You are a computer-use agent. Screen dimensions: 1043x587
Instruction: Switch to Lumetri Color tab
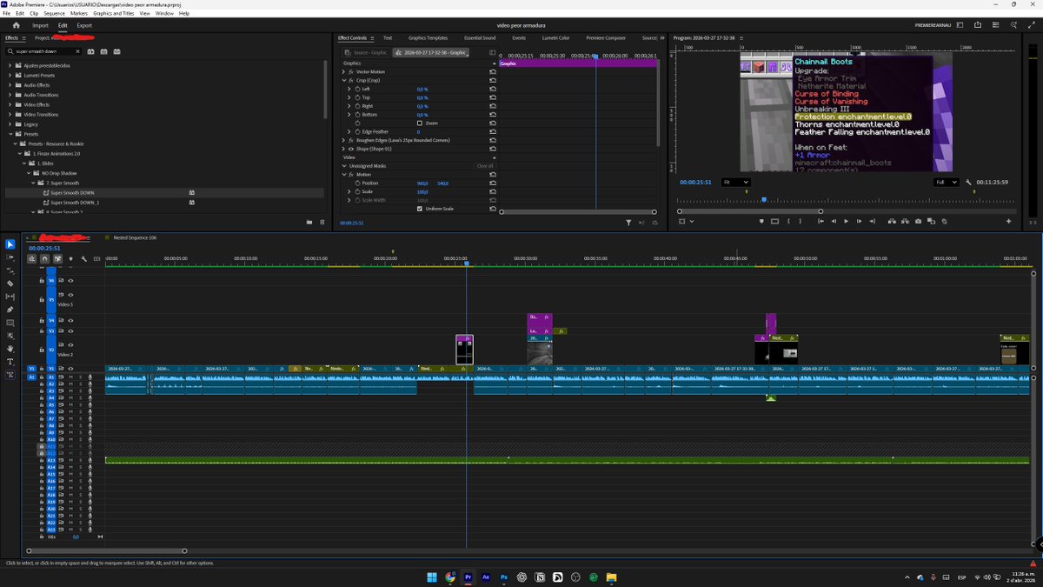click(x=555, y=38)
